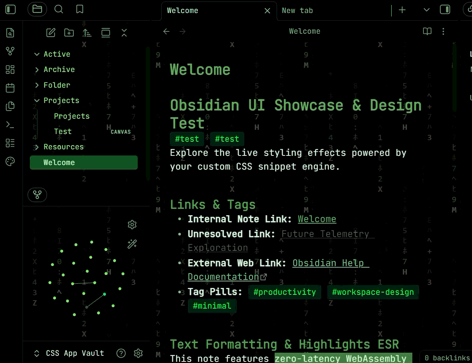Open the search magnifier tab in the sidebar
Viewport: 472px width, 363px height.
pyautogui.click(x=59, y=9)
